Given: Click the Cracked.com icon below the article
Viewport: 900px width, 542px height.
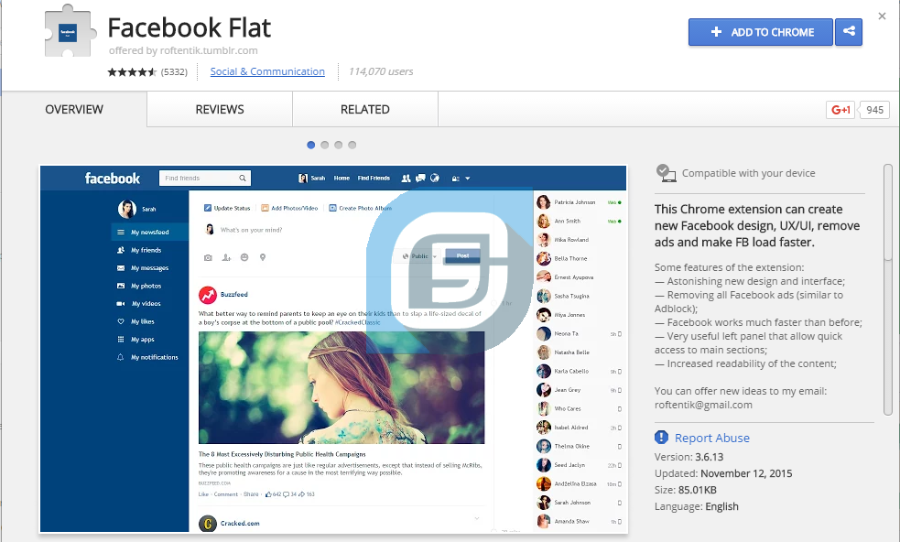Looking at the screenshot, I should [x=208, y=523].
